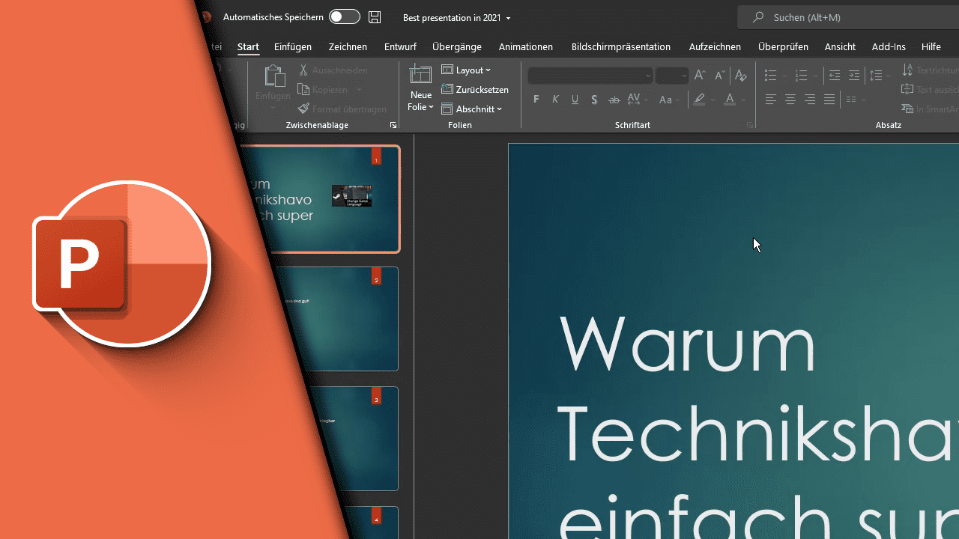Click the bullet list icon
Screen dimensions: 959x539
tap(770, 76)
